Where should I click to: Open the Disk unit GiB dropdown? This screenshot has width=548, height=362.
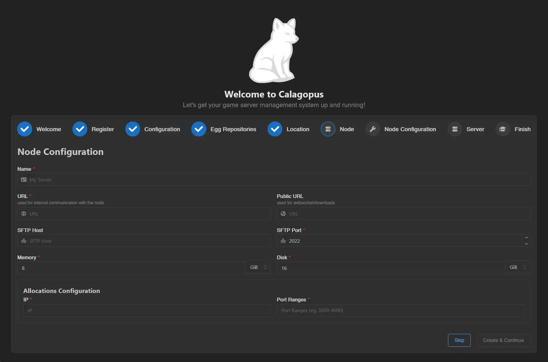(518, 267)
